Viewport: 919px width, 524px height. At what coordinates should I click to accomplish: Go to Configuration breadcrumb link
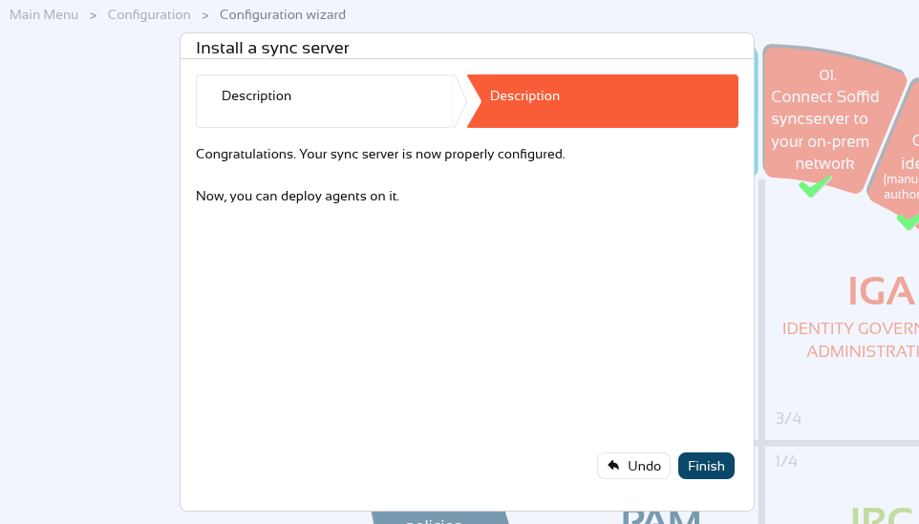click(x=149, y=14)
